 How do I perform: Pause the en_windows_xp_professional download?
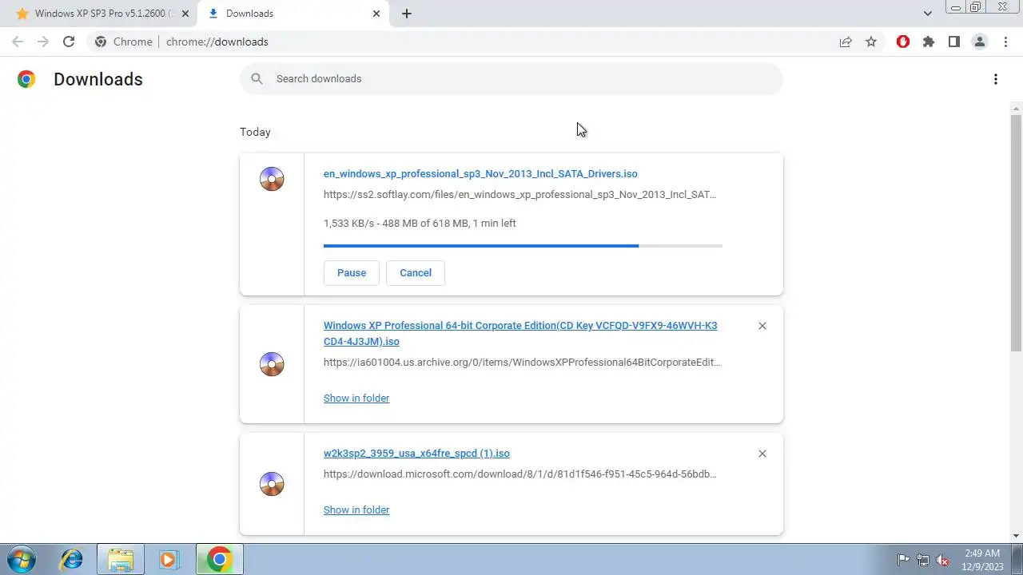point(352,272)
